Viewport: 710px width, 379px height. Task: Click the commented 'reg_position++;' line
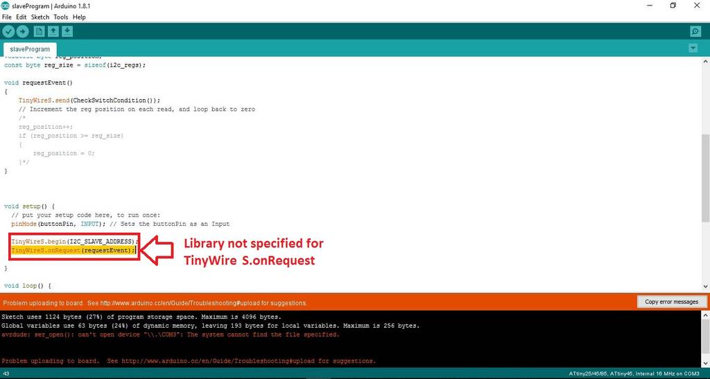click(x=46, y=127)
